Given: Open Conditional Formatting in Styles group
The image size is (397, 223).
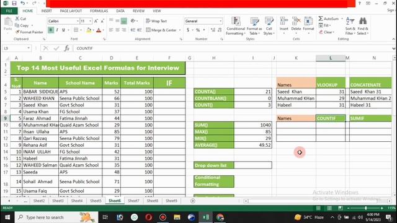Looking at the screenshot, I should point(236,26).
